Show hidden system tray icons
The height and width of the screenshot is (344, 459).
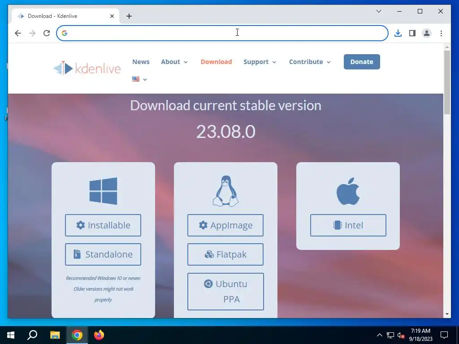379,335
